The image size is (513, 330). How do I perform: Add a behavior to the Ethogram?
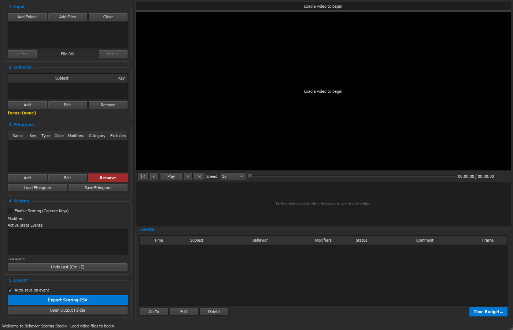pyautogui.click(x=27, y=178)
